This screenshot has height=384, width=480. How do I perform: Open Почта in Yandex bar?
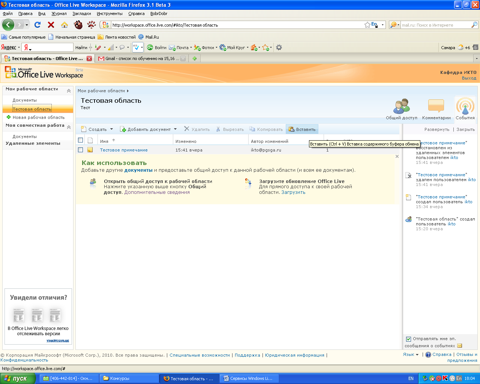(x=180, y=47)
